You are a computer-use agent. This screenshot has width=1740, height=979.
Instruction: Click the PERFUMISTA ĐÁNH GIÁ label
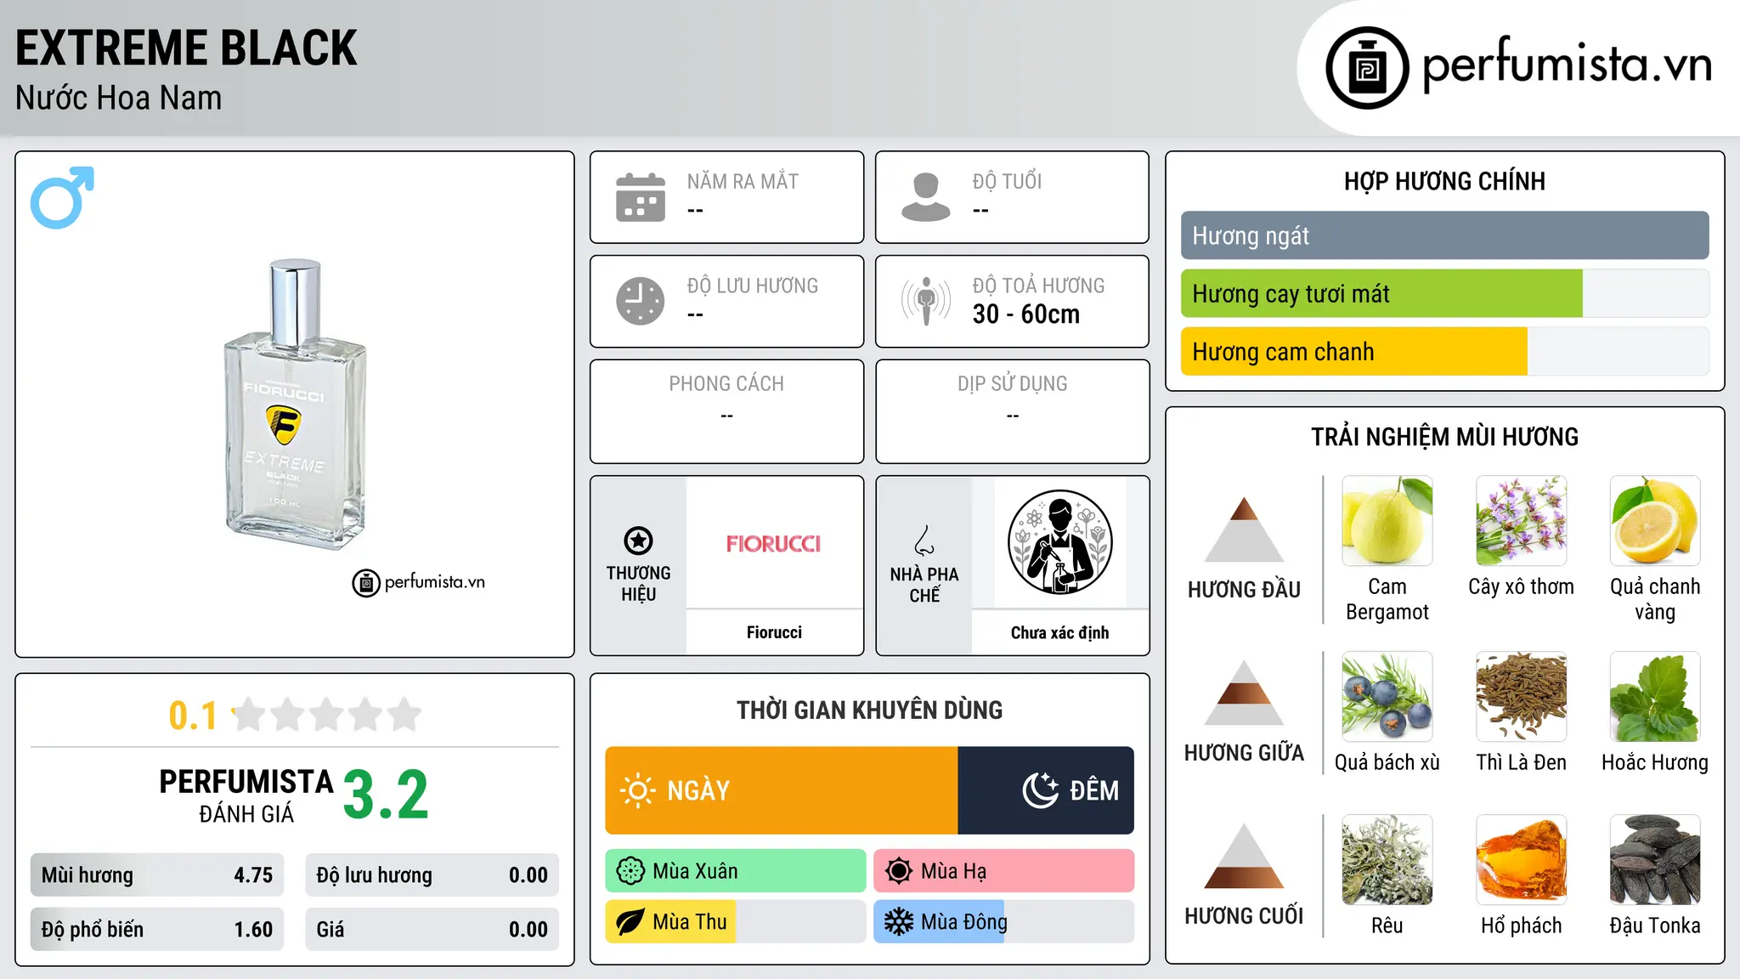point(246,795)
